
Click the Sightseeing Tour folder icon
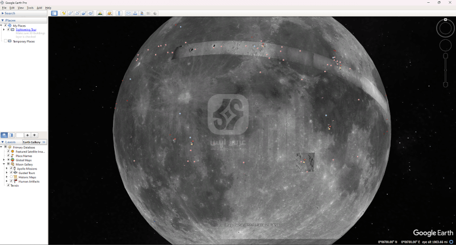(13, 29)
